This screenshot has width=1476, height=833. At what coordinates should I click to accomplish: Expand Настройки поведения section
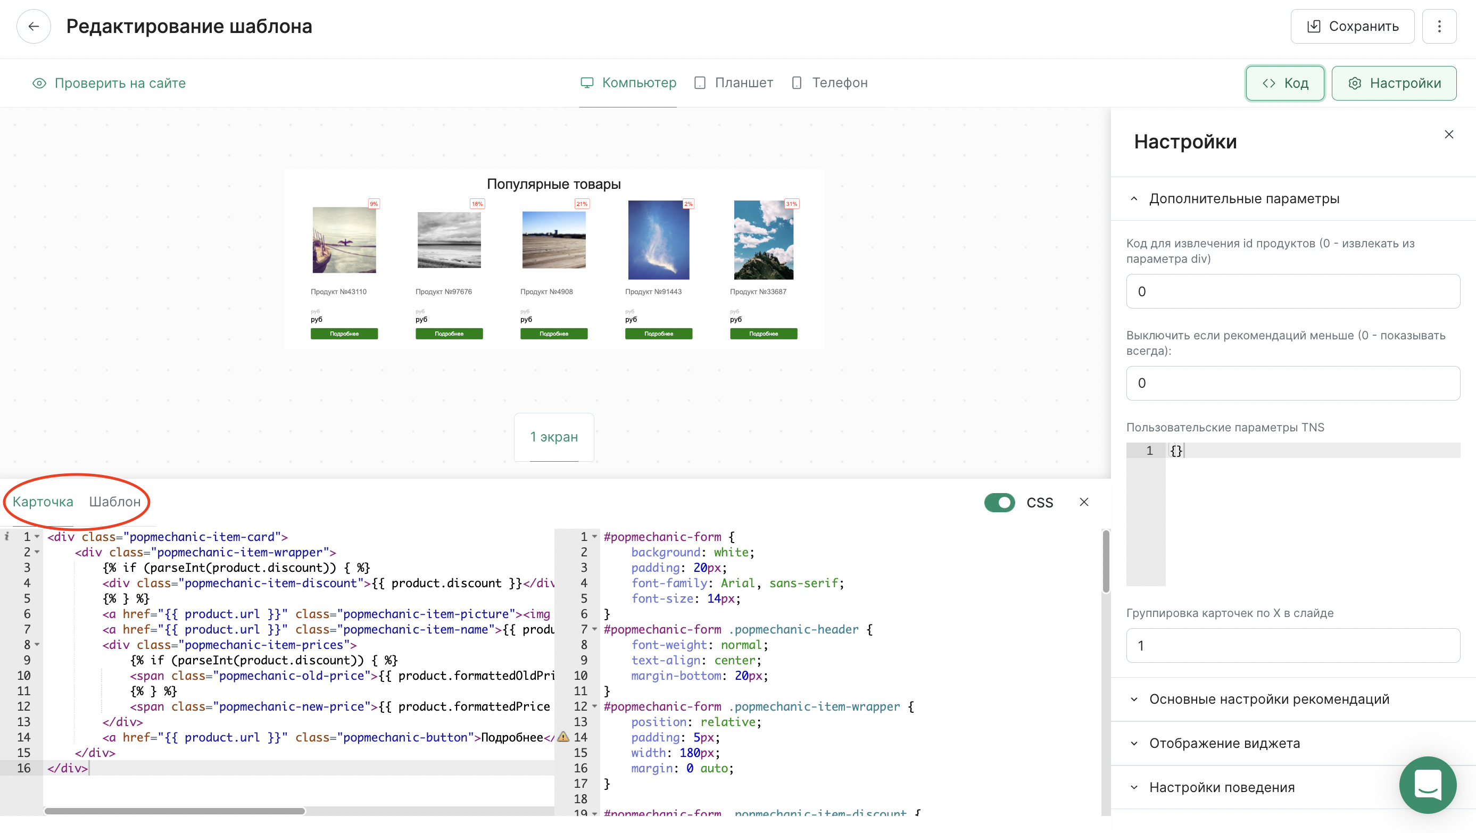click(x=1293, y=788)
